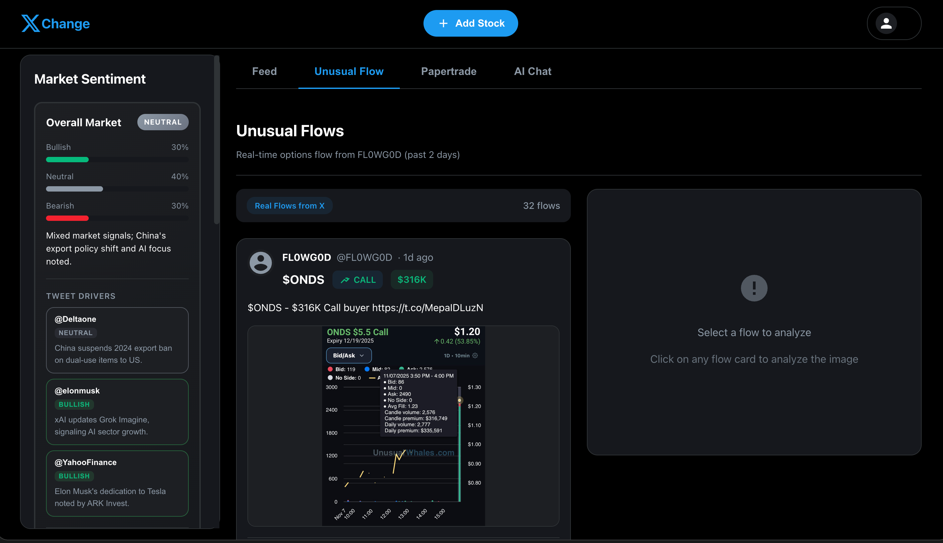Image resolution: width=943 pixels, height=543 pixels.
Task: Click the XChange logo icon
Action: [31, 23]
